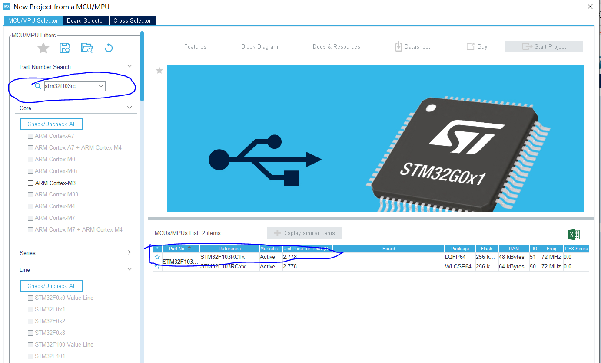
Task: Check the ARM Cortex-M33 checkbox
Action: [x=30, y=194]
